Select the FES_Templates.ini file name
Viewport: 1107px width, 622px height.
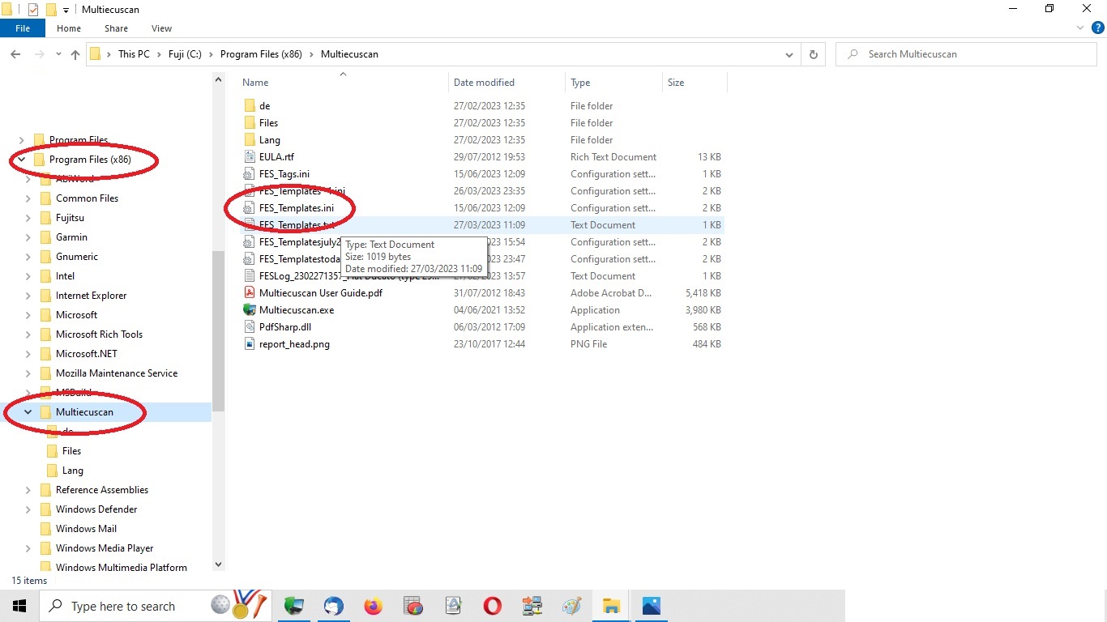(x=297, y=208)
